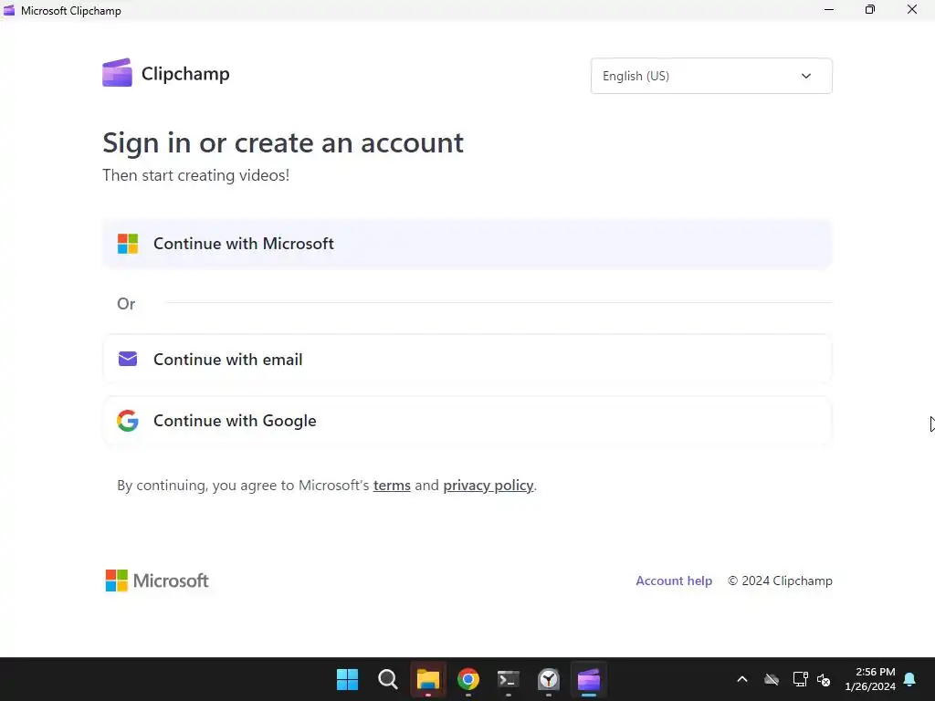Open the privacy policy link

(x=488, y=486)
